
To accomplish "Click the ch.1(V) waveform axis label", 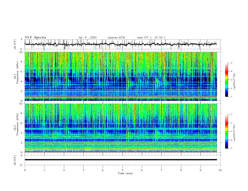I will (15, 44).
